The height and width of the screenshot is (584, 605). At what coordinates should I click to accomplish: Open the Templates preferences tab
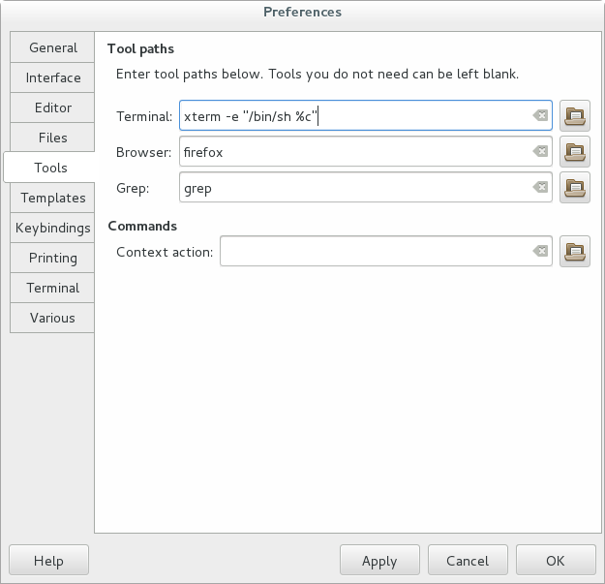(53, 198)
